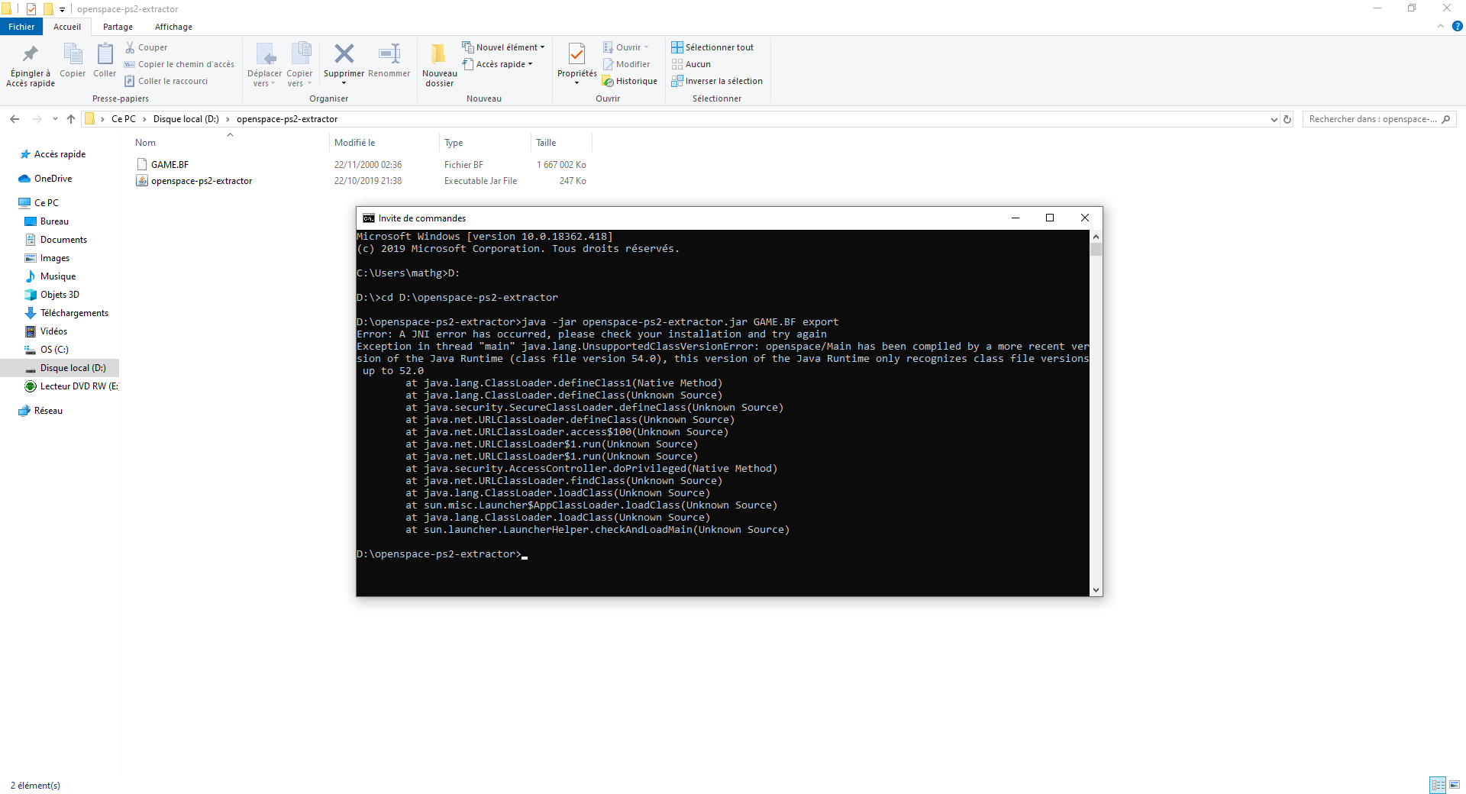Open the Propriétés properties icon

pyautogui.click(x=577, y=54)
